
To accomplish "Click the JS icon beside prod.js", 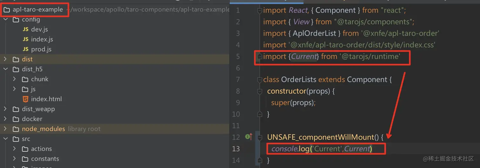I will coord(26,49).
